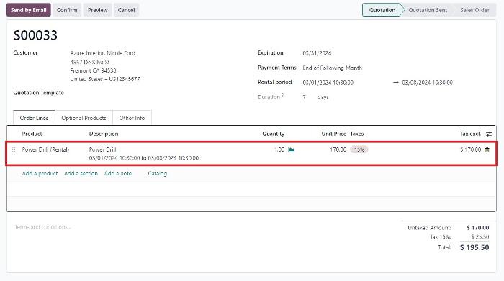The height and width of the screenshot is (281, 504).
Task: Switch to the Order Lines tab
Action: (34, 118)
